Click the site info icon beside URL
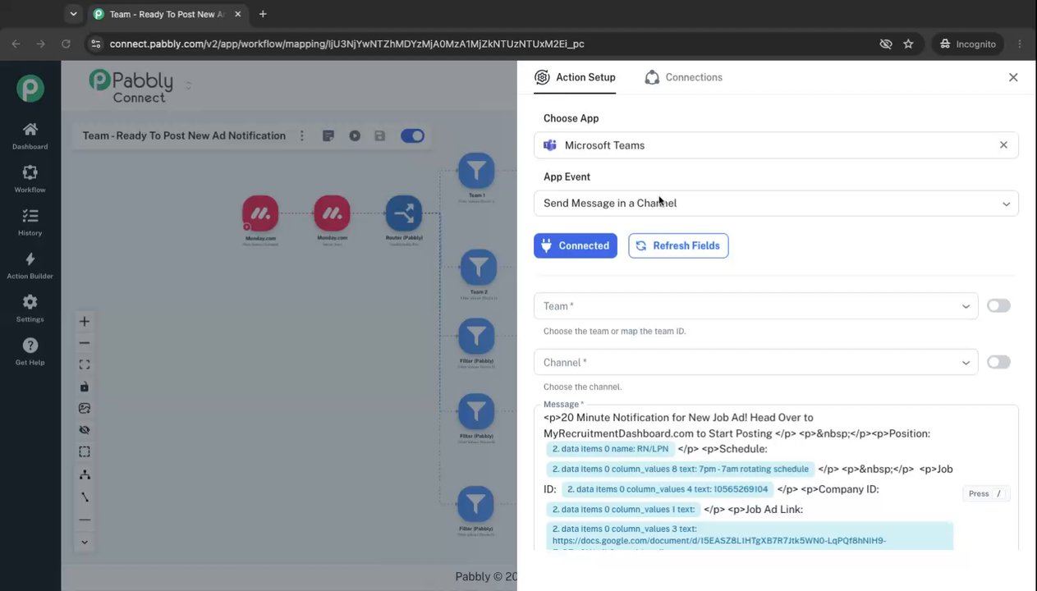 [x=96, y=44]
